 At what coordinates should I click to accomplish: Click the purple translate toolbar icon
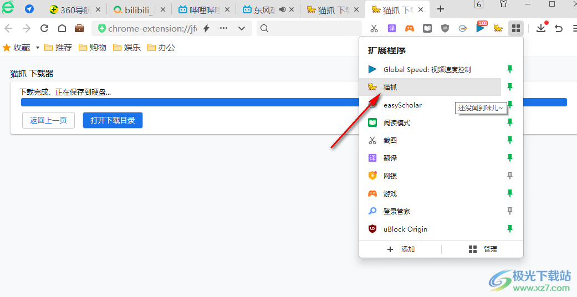391,28
